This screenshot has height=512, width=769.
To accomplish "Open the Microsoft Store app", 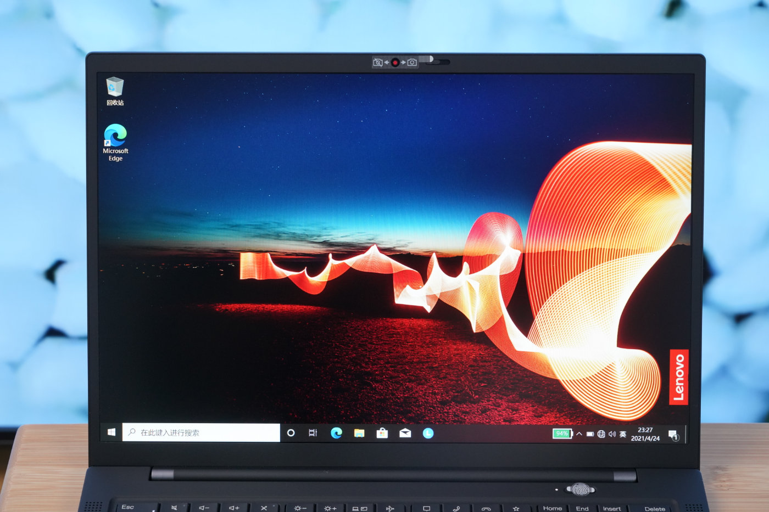I will click(x=381, y=433).
